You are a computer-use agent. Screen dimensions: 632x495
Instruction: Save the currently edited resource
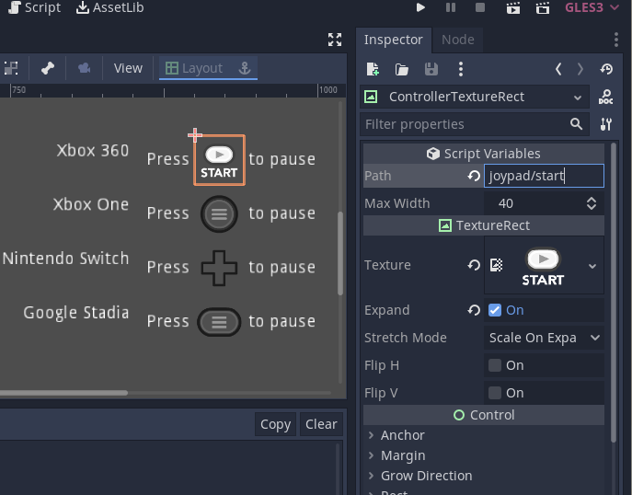pos(431,69)
